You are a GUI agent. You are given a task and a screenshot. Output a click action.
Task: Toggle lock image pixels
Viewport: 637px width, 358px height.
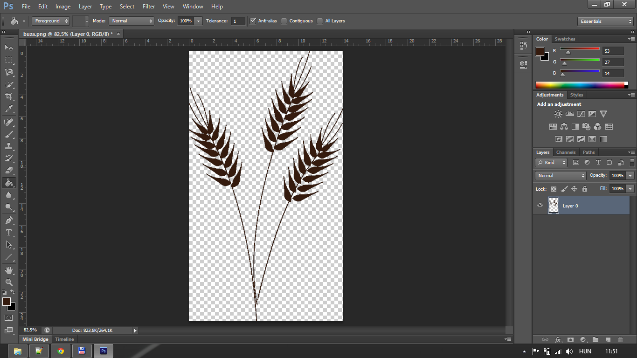click(564, 189)
